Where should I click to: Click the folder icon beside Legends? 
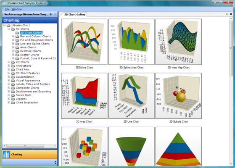pyautogui.click(x=13, y=99)
